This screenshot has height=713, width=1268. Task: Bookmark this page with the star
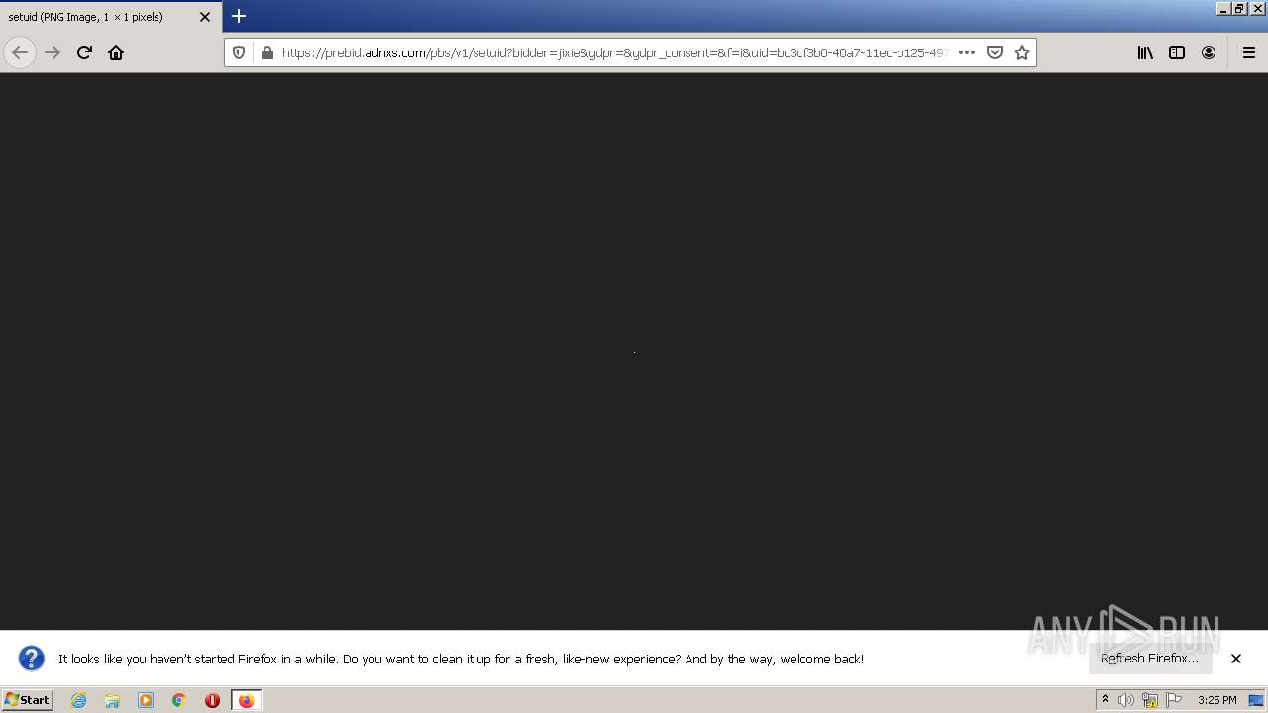click(x=1022, y=52)
